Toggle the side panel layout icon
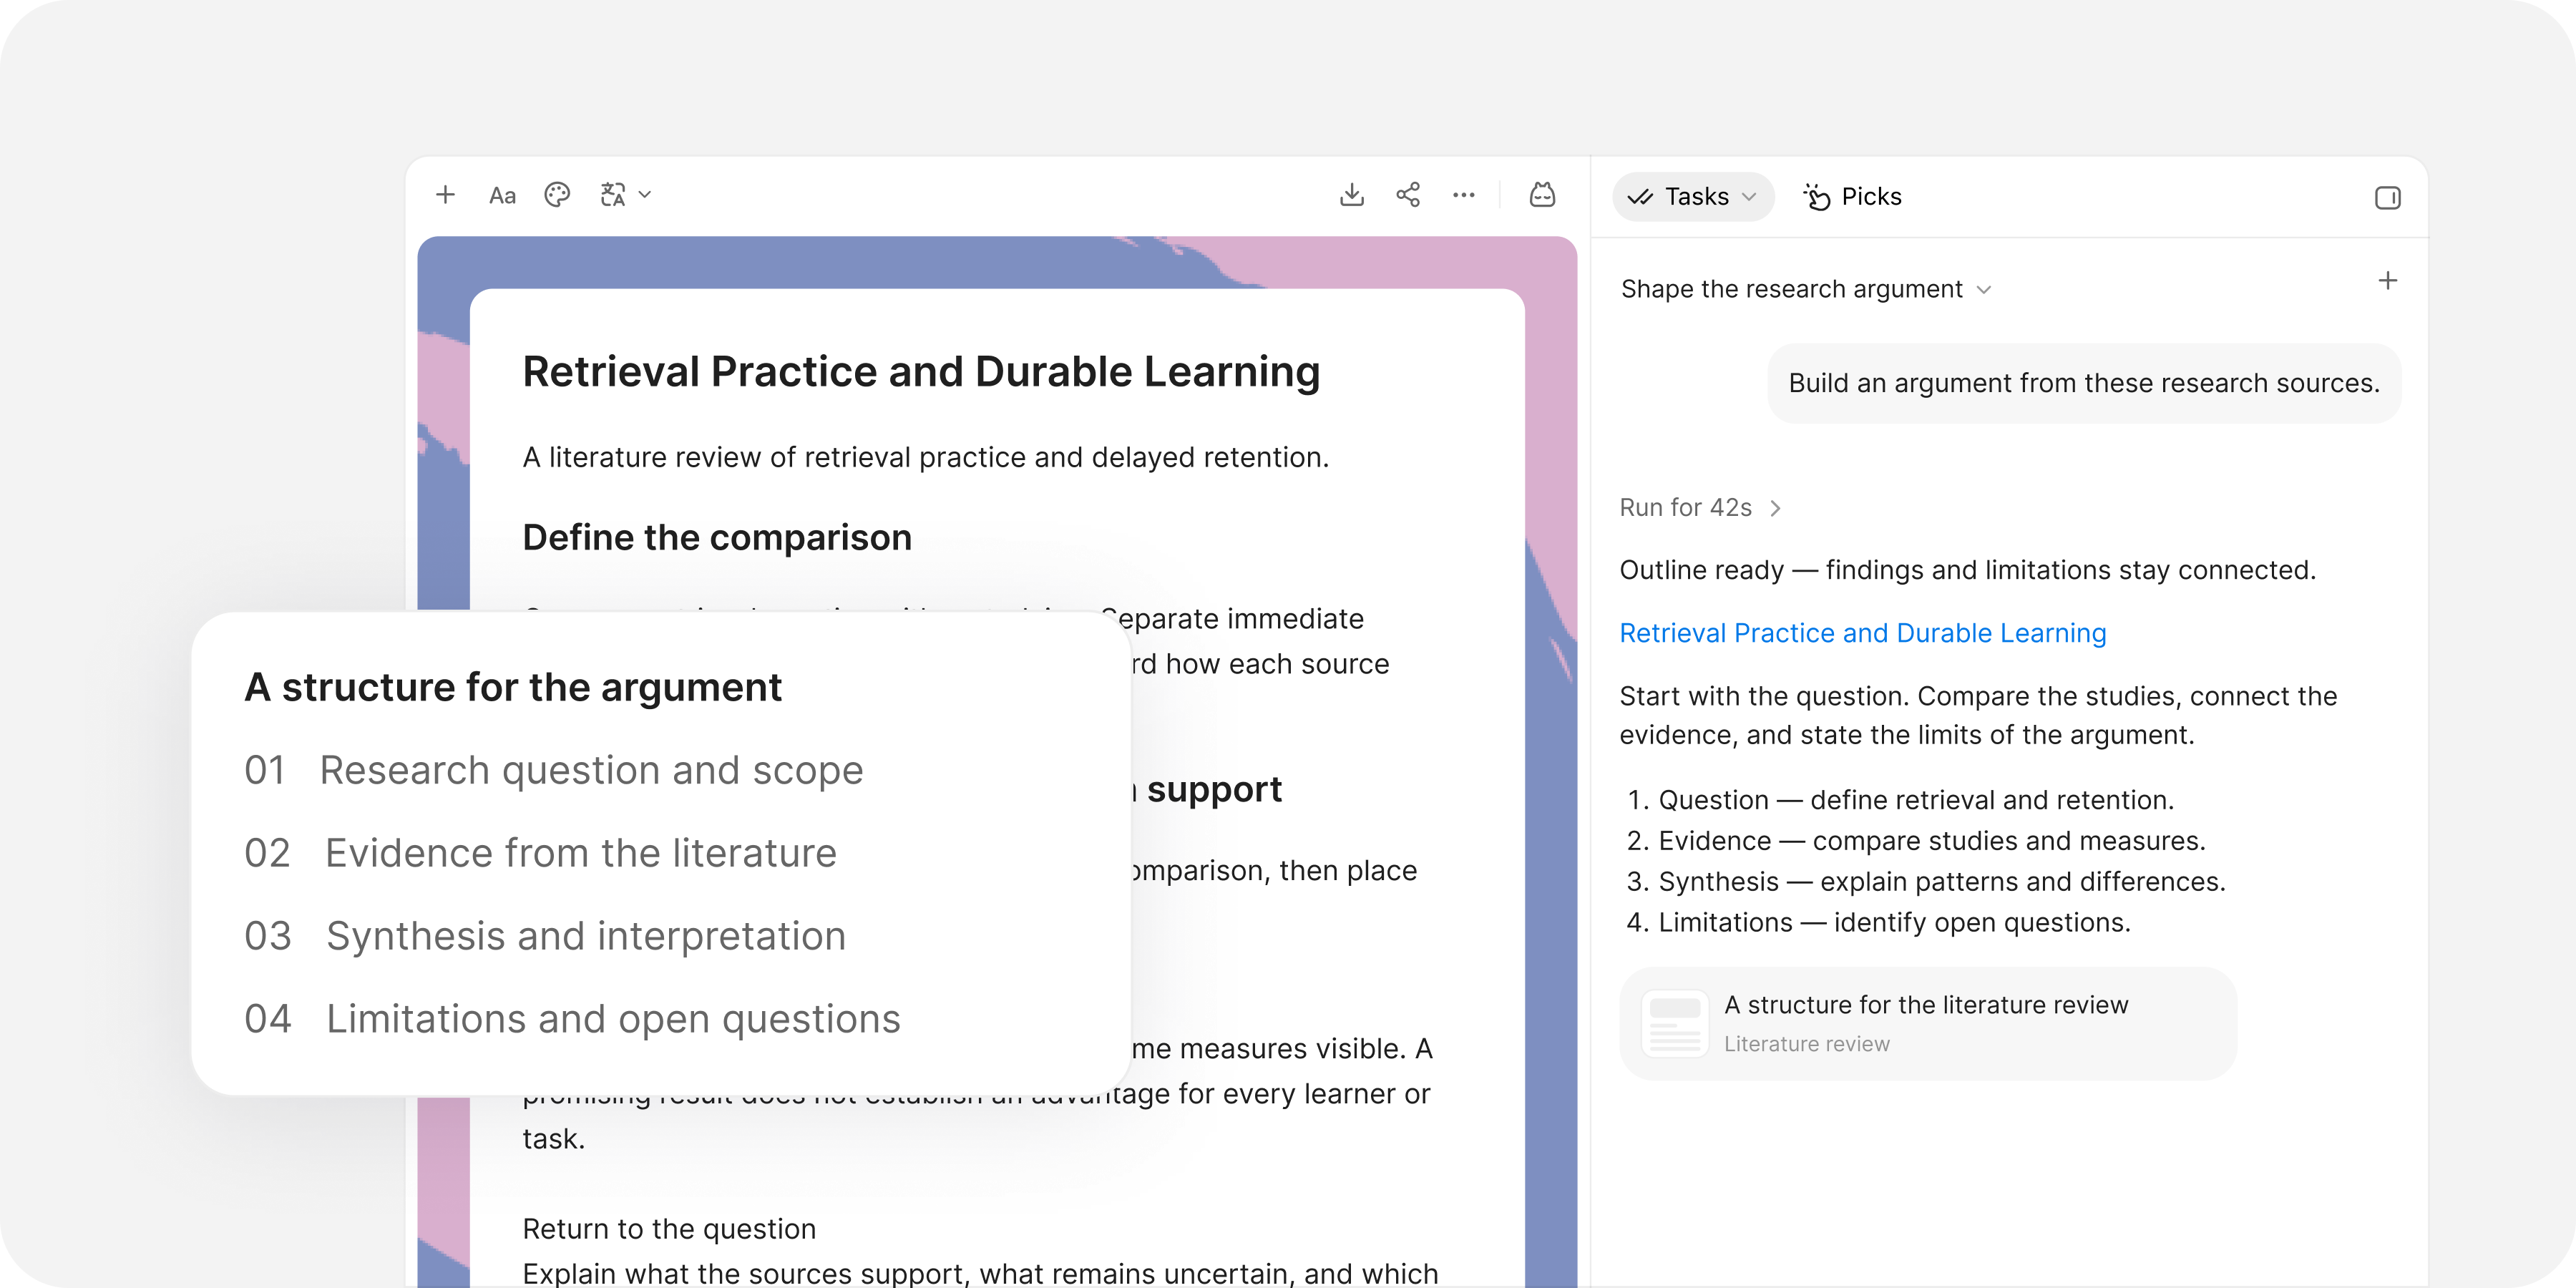 (x=2387, y=197)
